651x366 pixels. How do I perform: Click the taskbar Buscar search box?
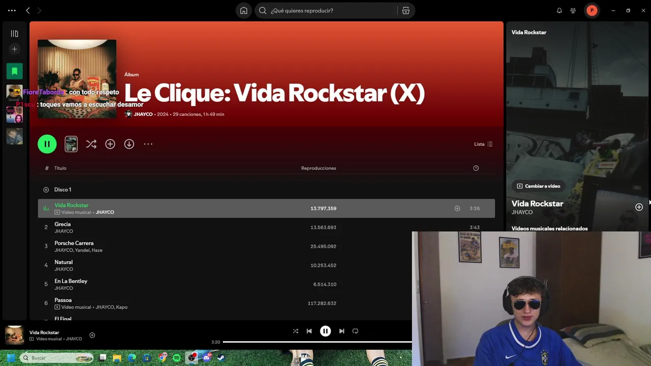click(x=56, y=358)
